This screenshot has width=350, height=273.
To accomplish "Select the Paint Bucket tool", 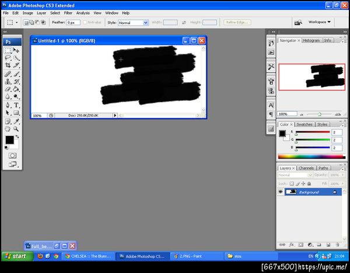I will [x=16, y=89].
